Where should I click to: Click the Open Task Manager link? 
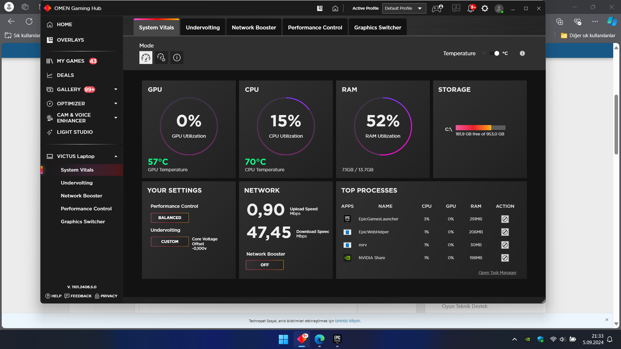(x=497, y=273)
